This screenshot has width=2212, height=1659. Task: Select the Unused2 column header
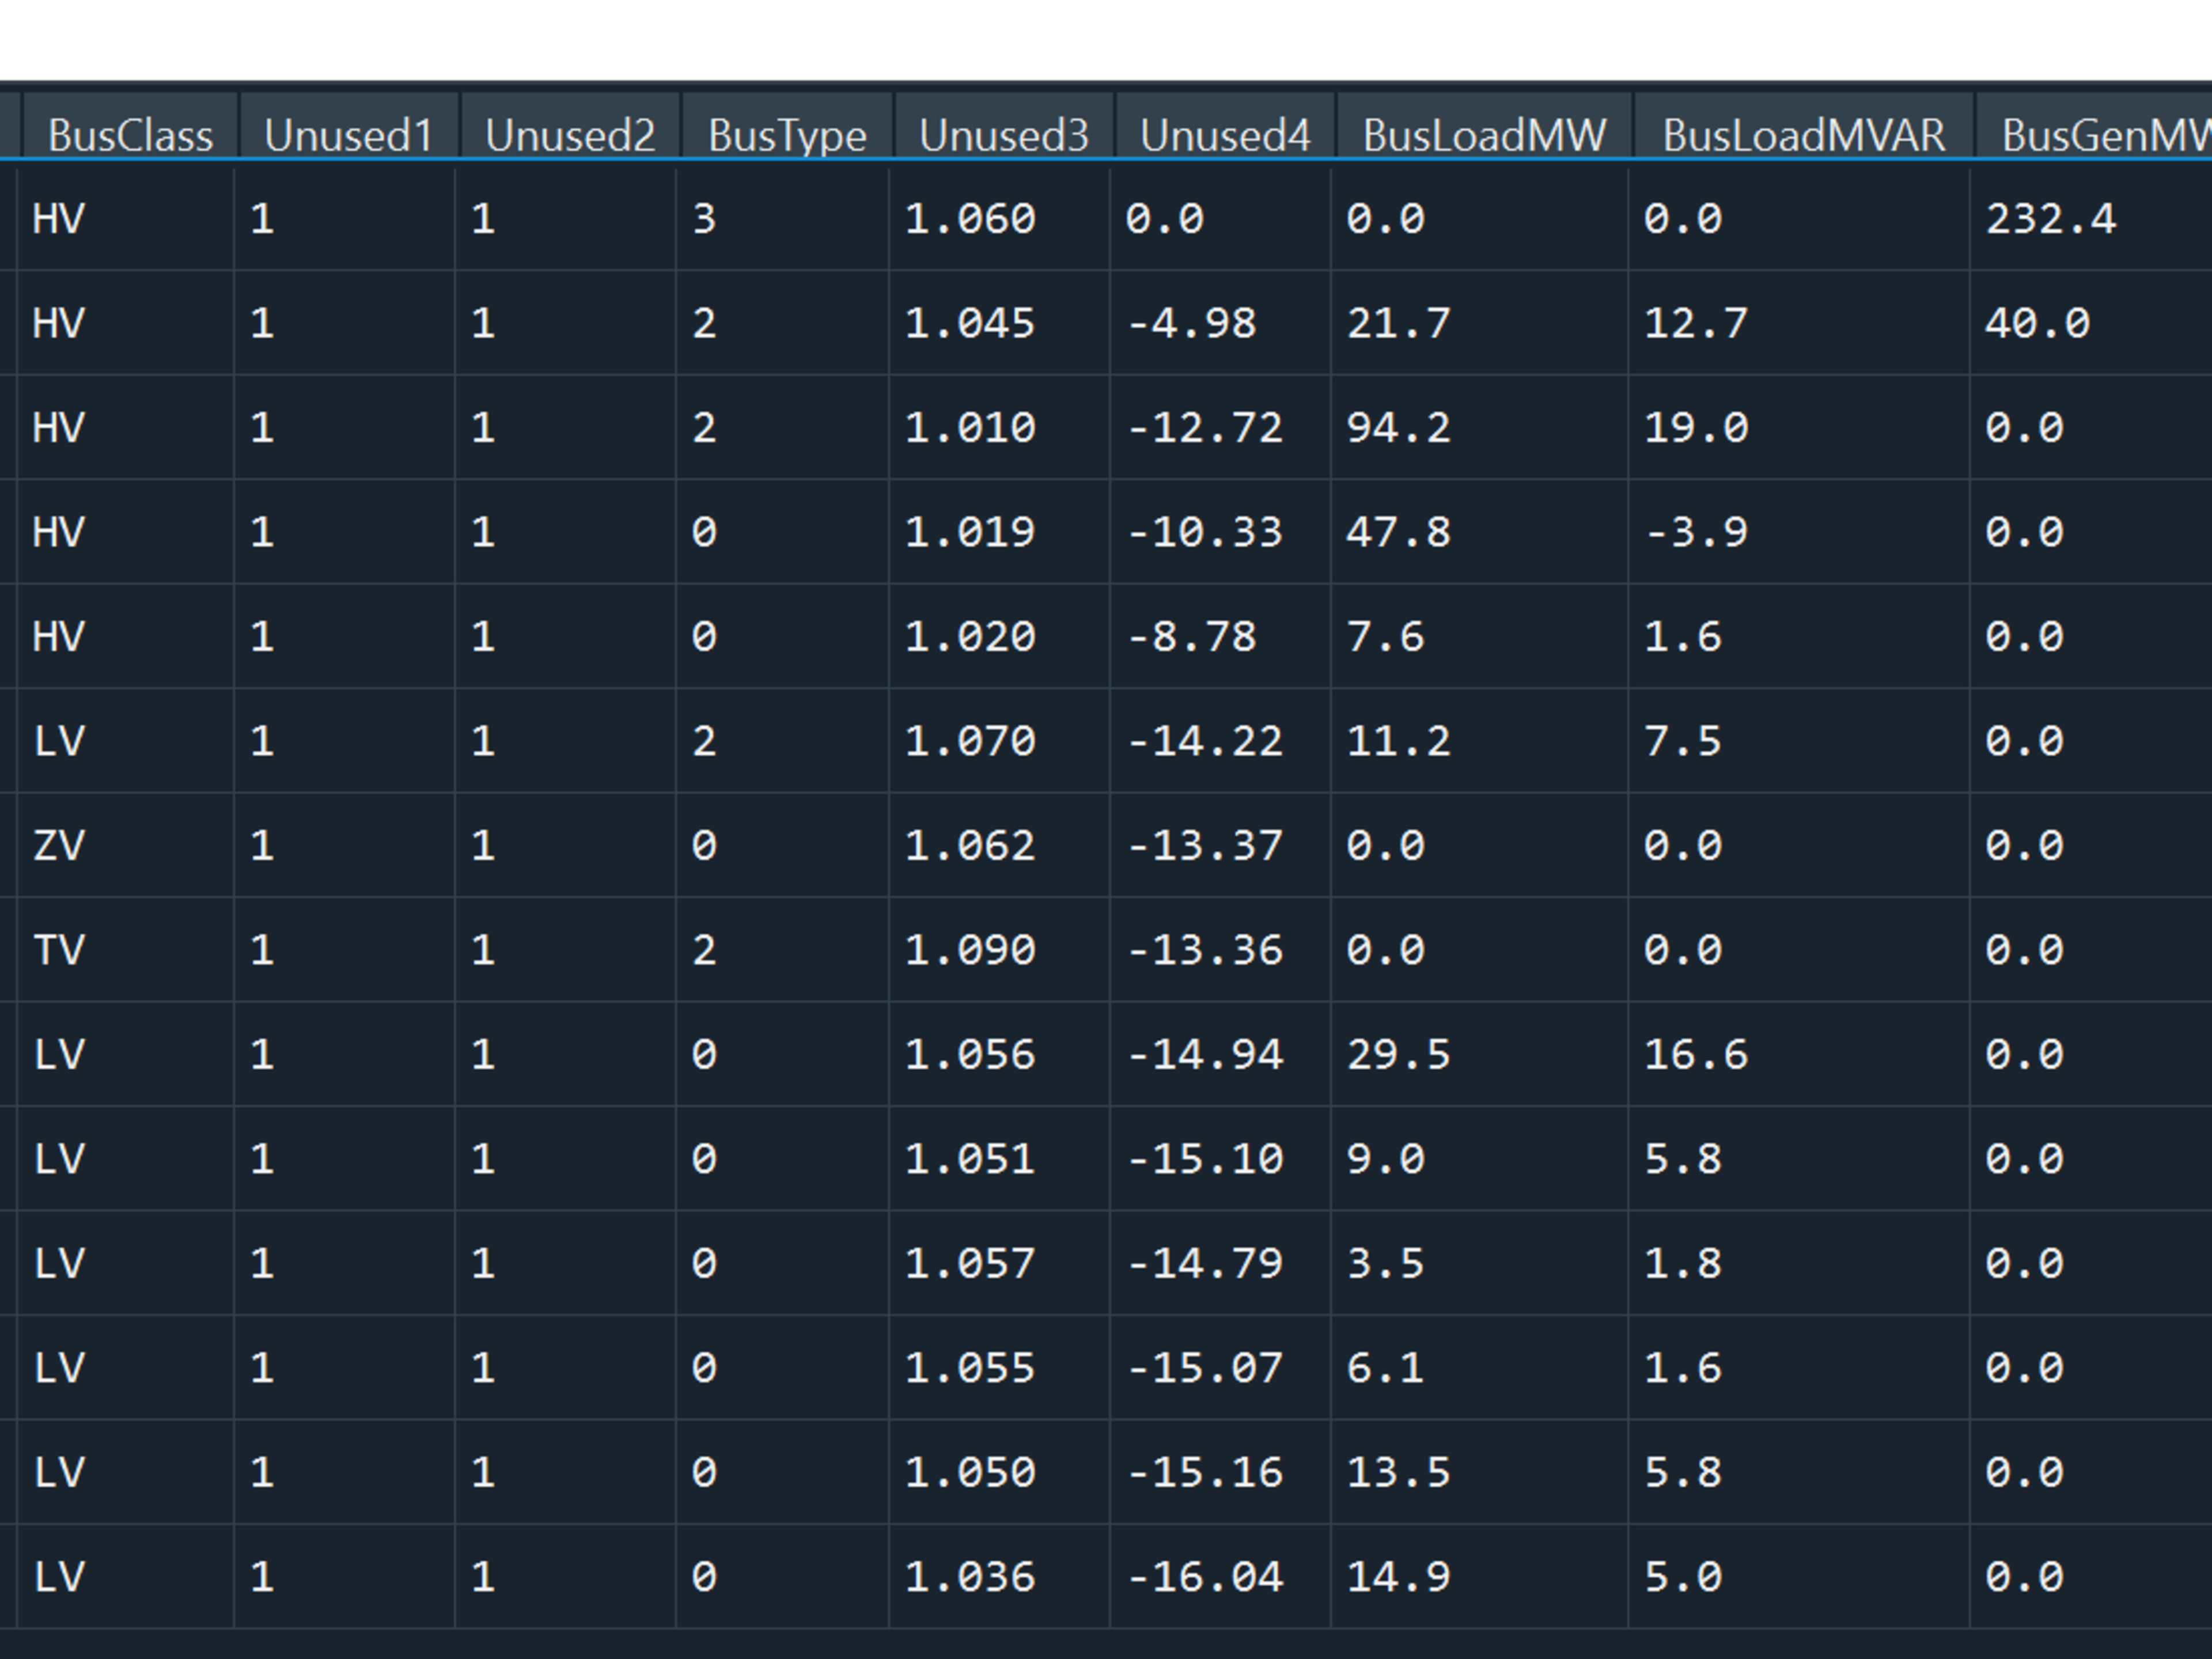click(569, 135)
